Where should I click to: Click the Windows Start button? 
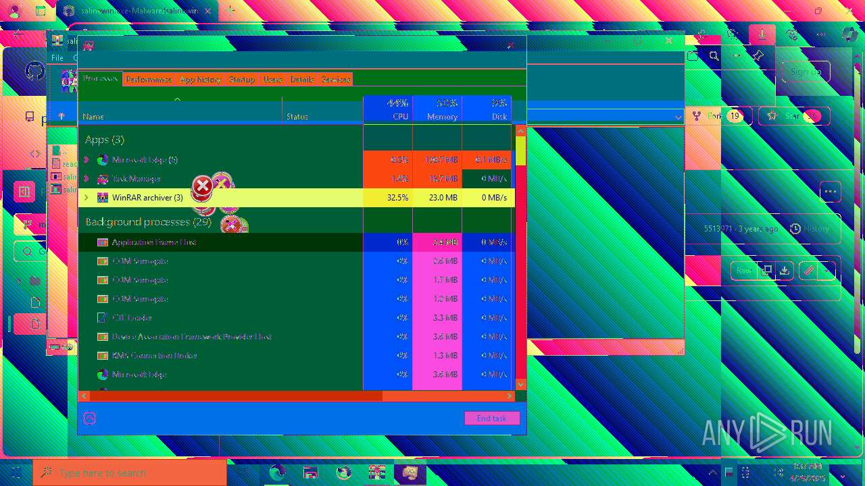15,473
